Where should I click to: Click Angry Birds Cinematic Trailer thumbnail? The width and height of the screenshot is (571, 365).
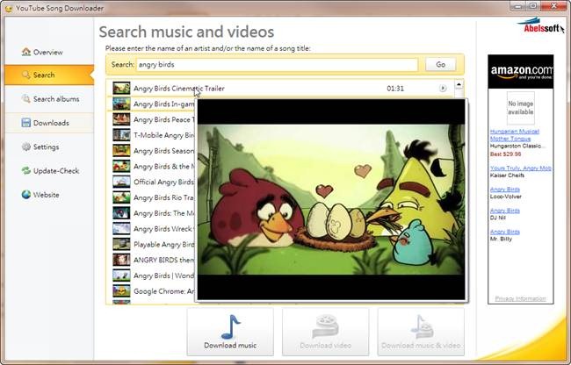click(x=121, y=89)
